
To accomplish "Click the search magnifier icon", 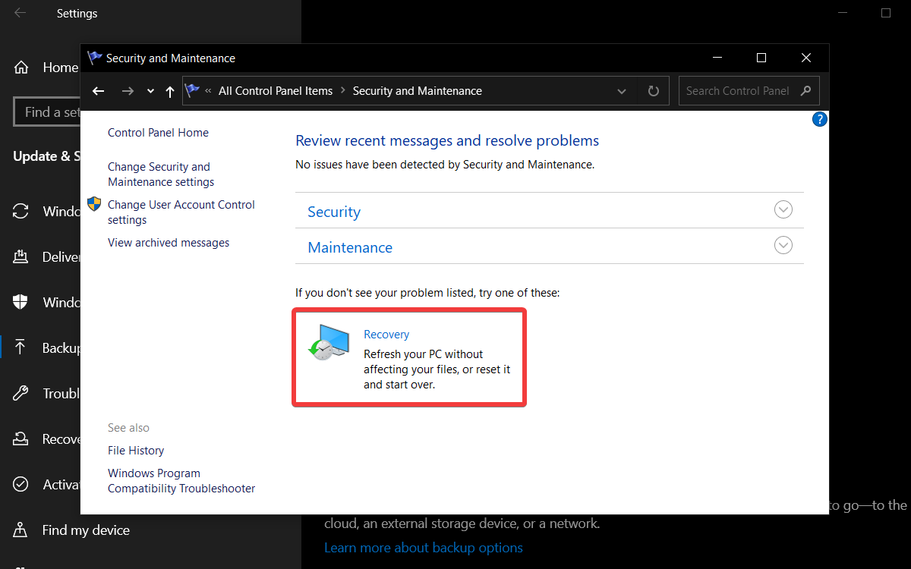I will click(806, 91).
